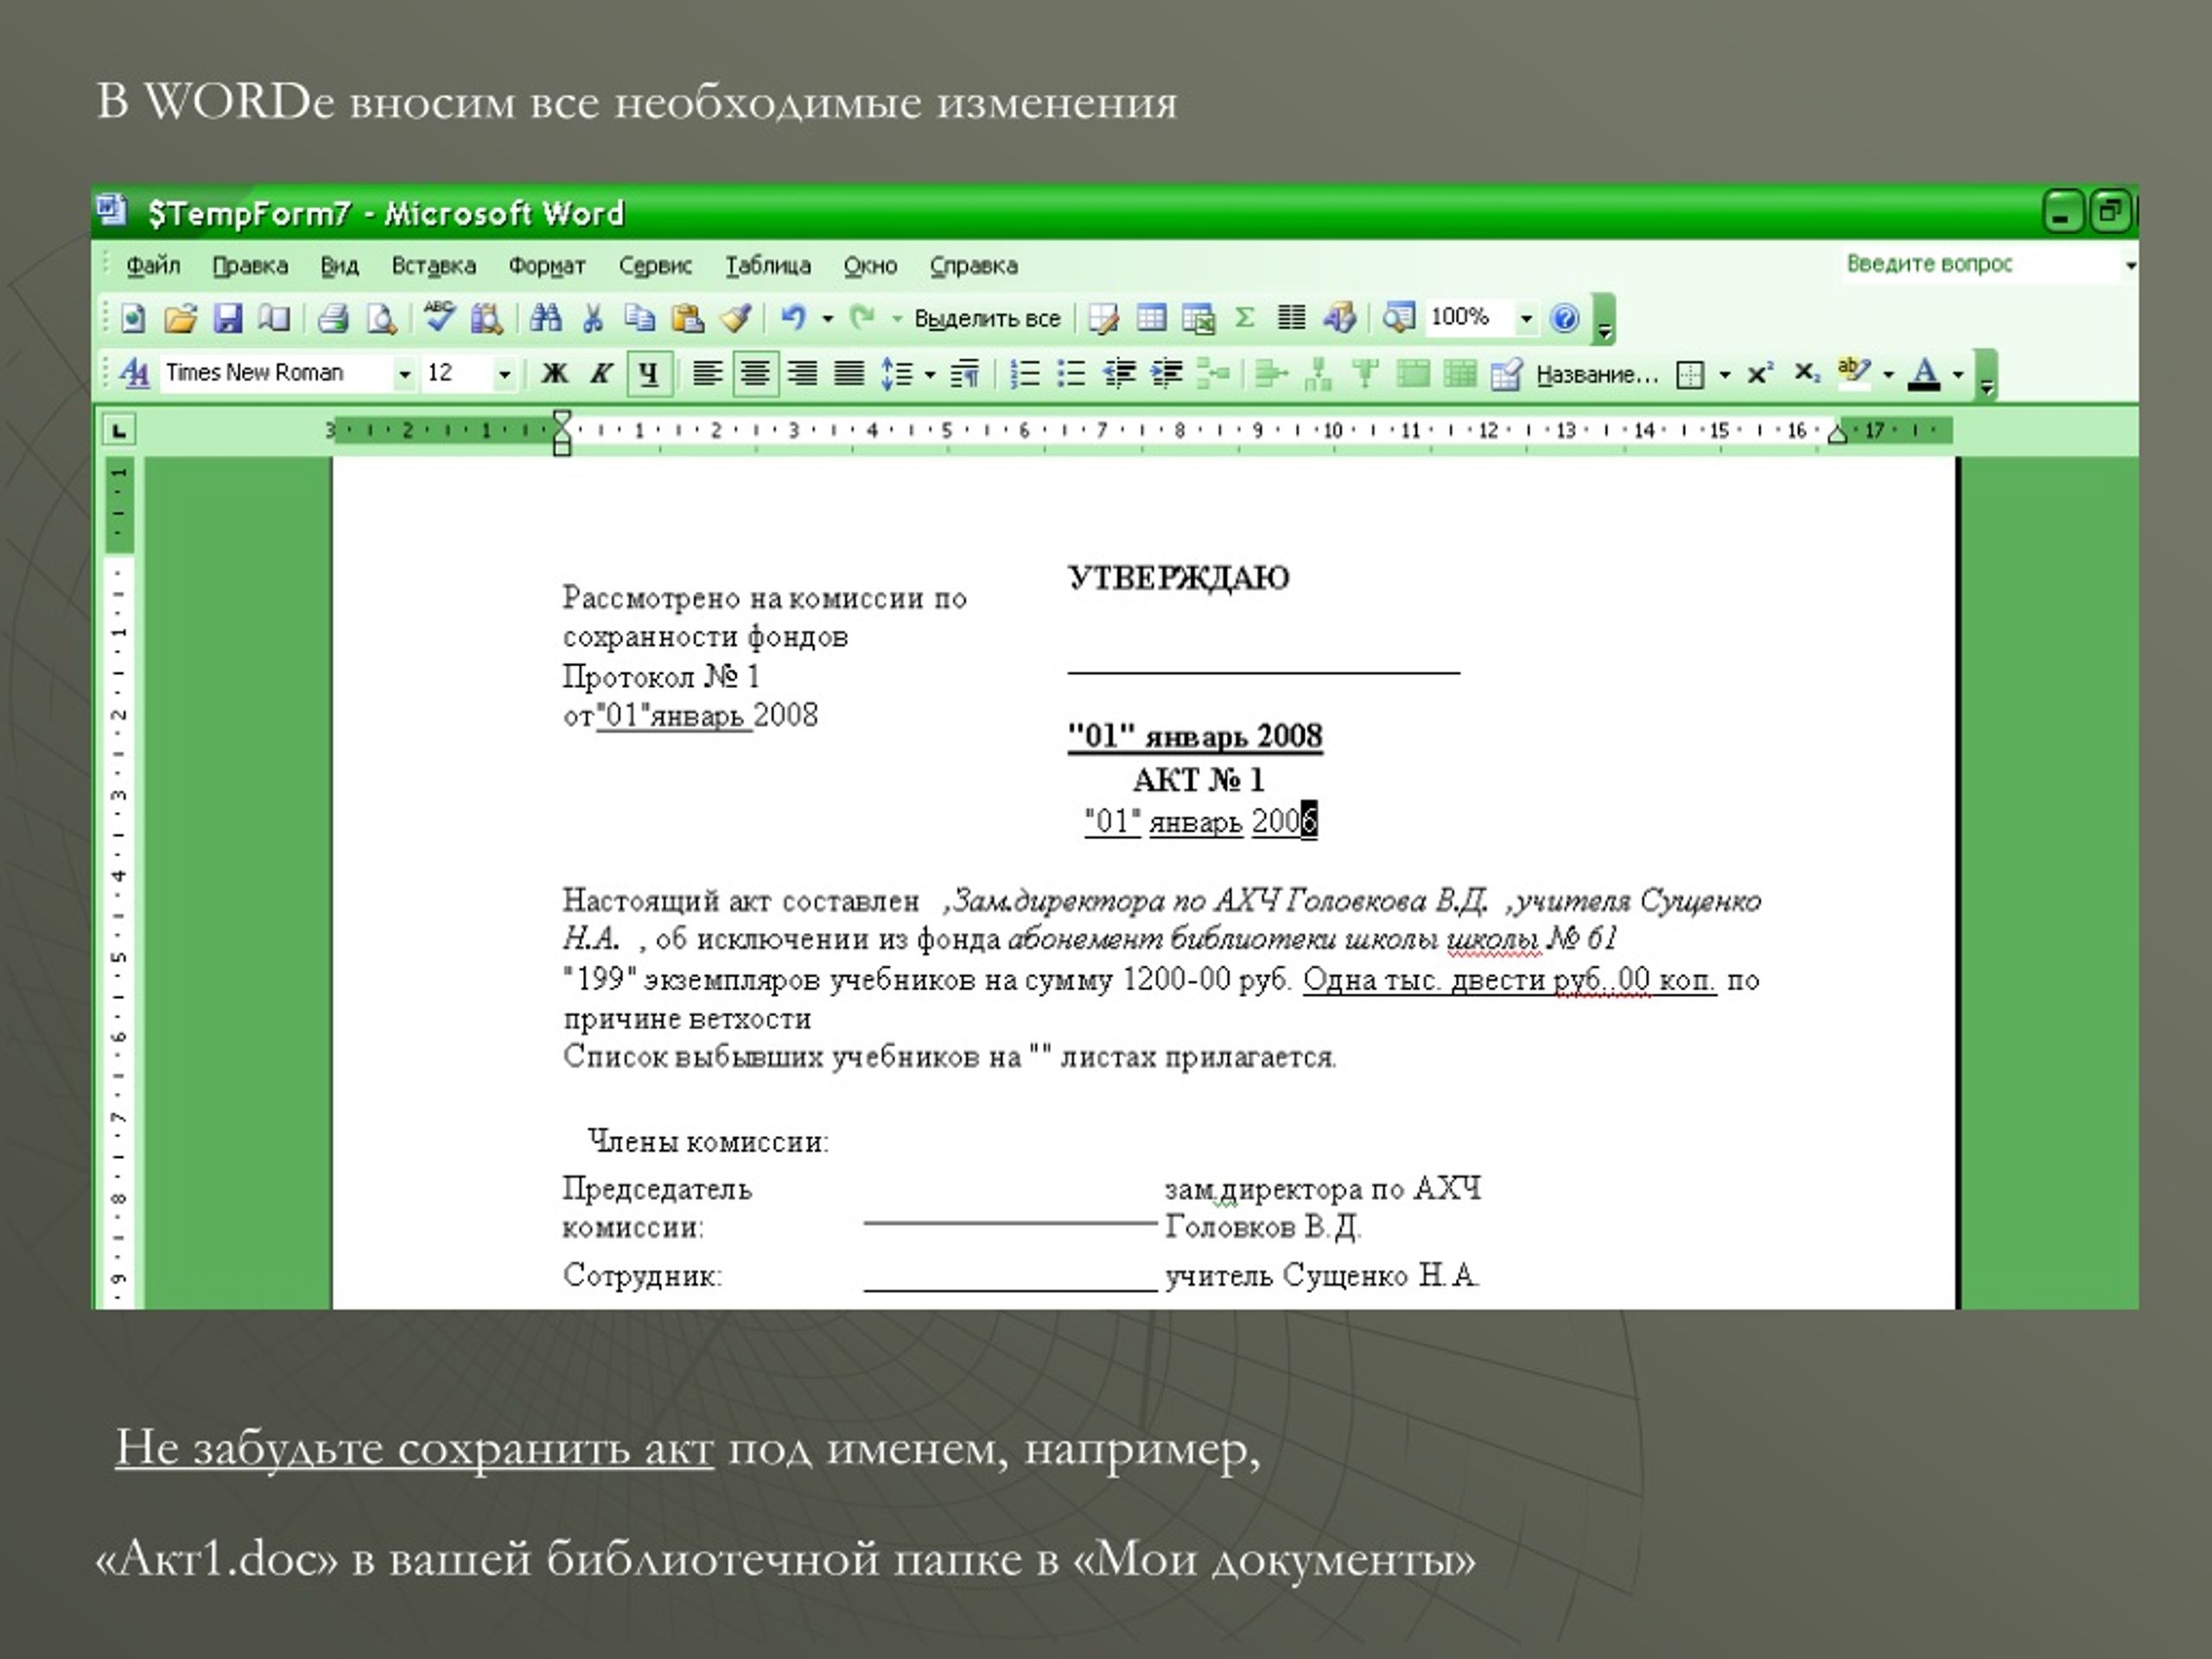The height and width of the screenshot is (1659, 2212).
Task: Align text to the right
Action: point(802,374)
